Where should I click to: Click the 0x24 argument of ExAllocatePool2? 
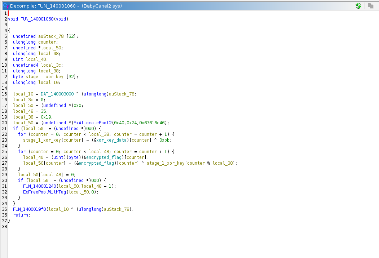(132, 123)
